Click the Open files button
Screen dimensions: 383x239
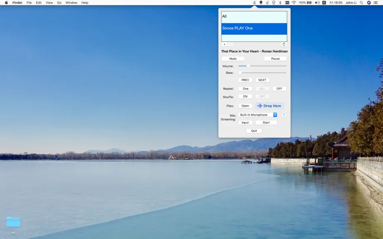pyautogui.click(x=245, y=106)
